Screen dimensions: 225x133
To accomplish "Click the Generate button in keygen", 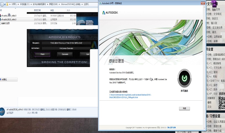I will point(65,54).
